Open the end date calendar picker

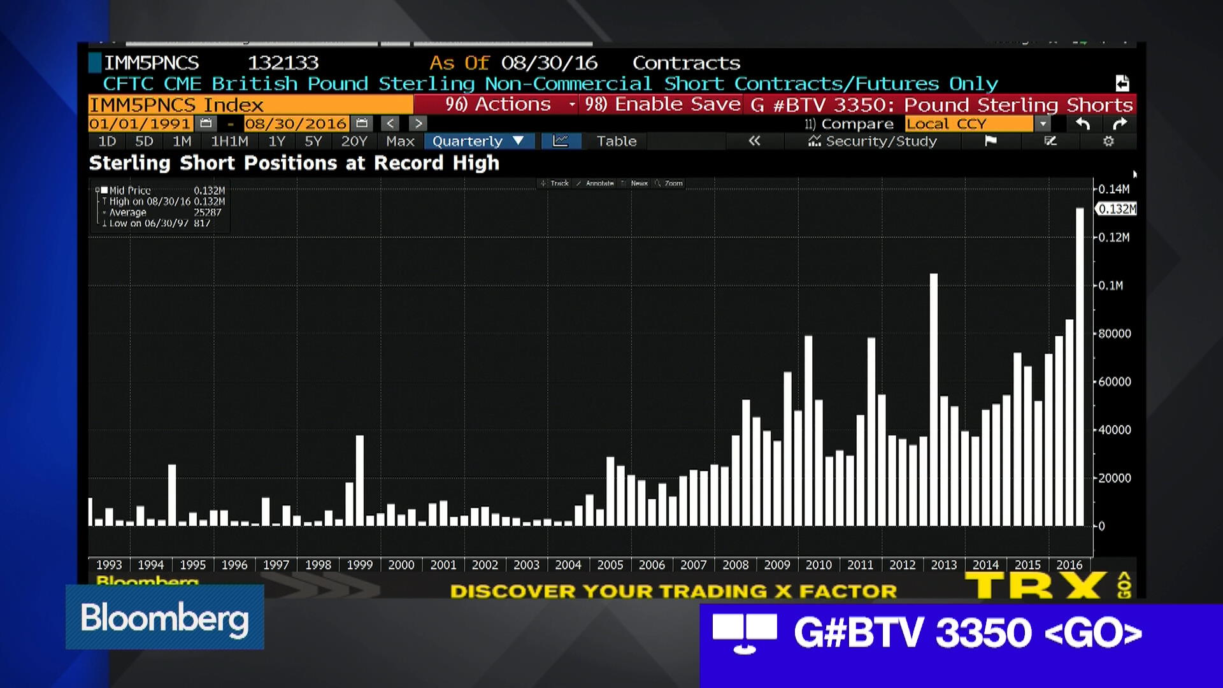(362, 124)
